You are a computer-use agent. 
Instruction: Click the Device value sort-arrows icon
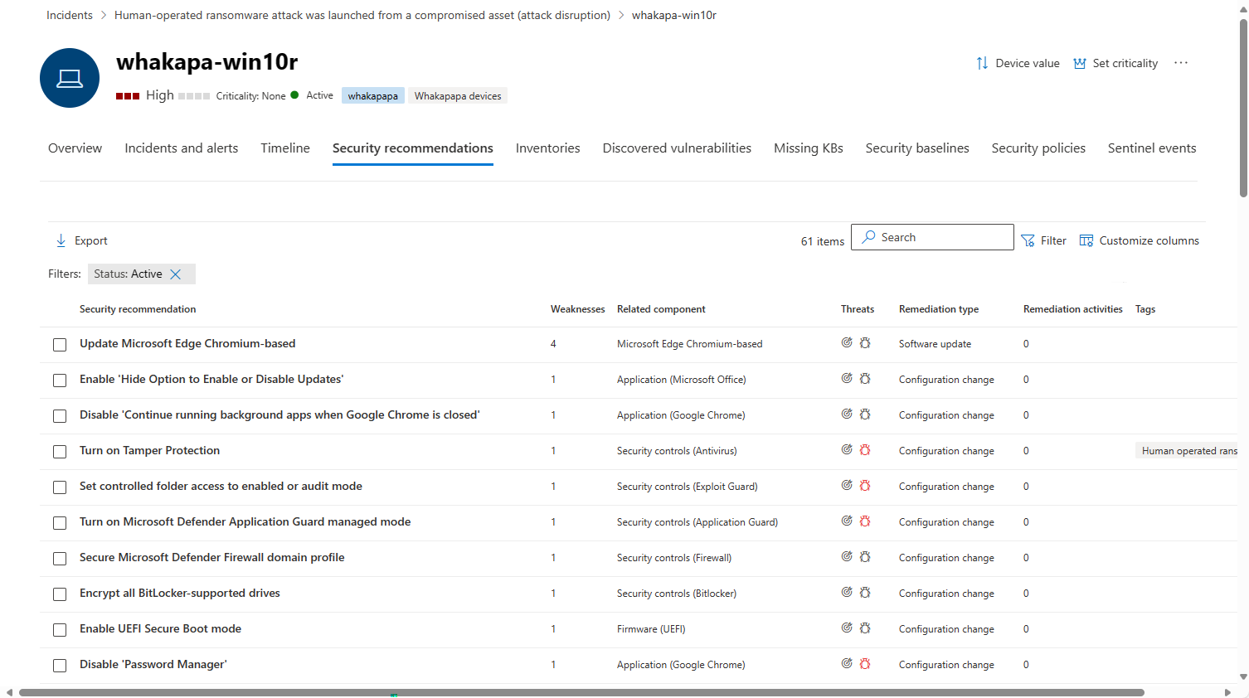[x=982, y=63]
